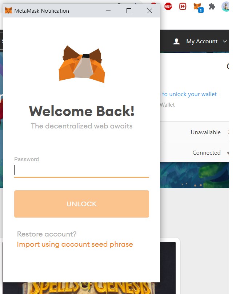Screen dimensions: 236x294
Task: Click the AdBlock Plus extension icon
Action: point(168,7)
